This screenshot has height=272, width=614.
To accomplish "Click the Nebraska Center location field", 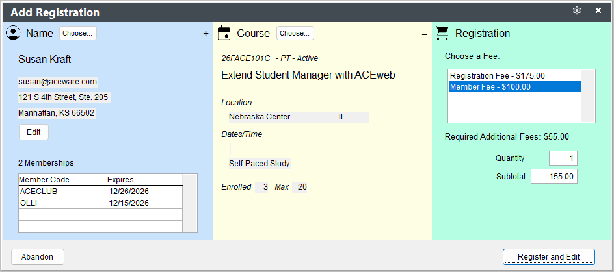I will coord(299,117).
